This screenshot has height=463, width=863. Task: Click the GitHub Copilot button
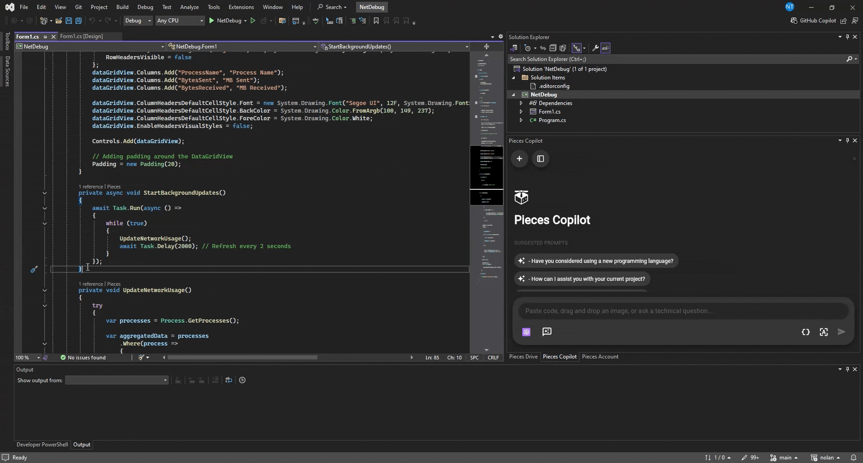point(813,21)
